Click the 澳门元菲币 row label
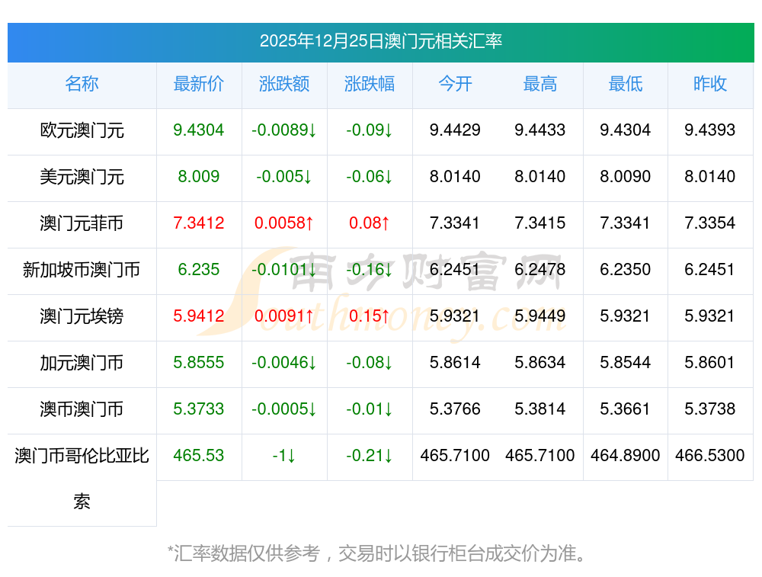The image size is (762, 577). pyautogui.click(x=82, y=224)
